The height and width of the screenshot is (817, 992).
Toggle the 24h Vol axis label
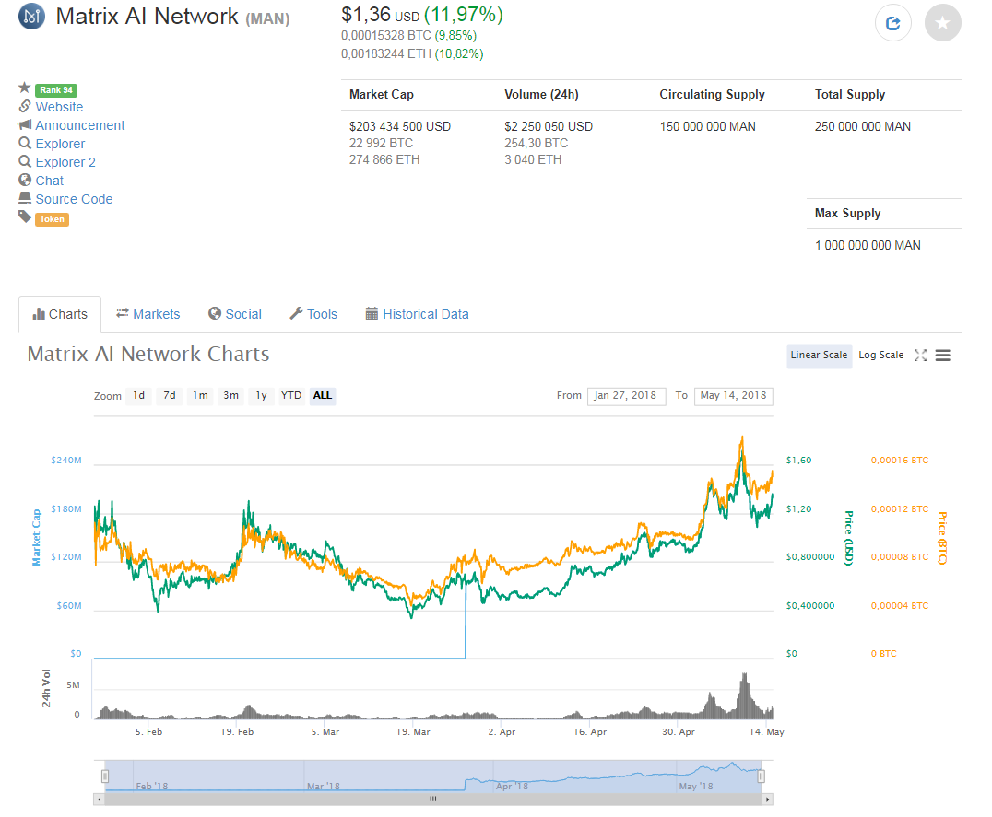[45, 688]
